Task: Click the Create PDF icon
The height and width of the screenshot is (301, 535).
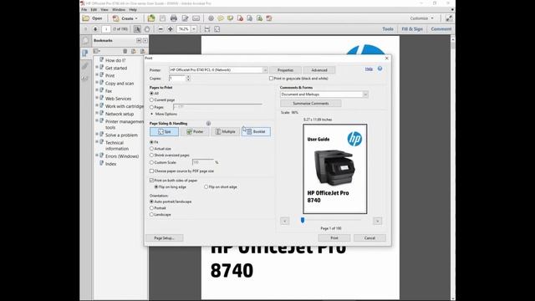Action: (x=116, y=18)
